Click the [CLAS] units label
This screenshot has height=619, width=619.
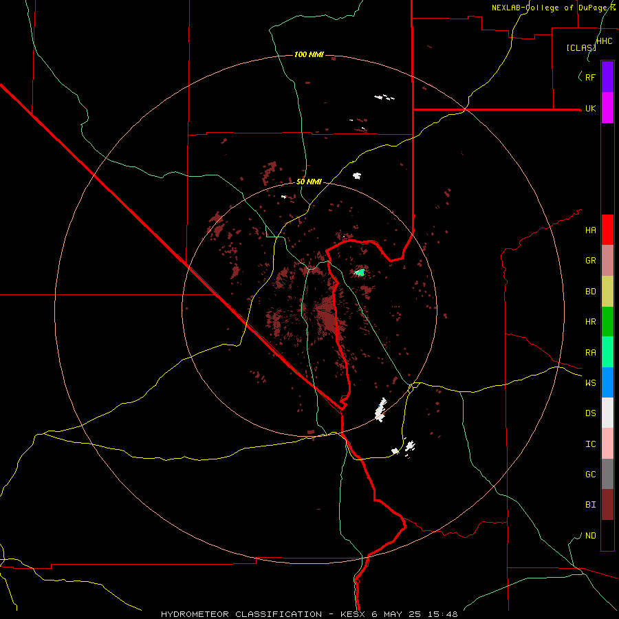[581, 47]
